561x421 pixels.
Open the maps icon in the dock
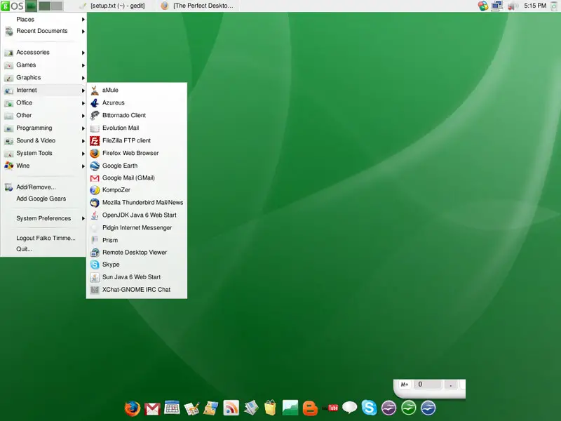click(x=211, y=408)
